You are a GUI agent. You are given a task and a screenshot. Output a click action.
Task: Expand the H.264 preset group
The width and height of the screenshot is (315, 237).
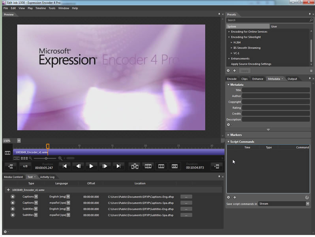[x=231, y=42]
